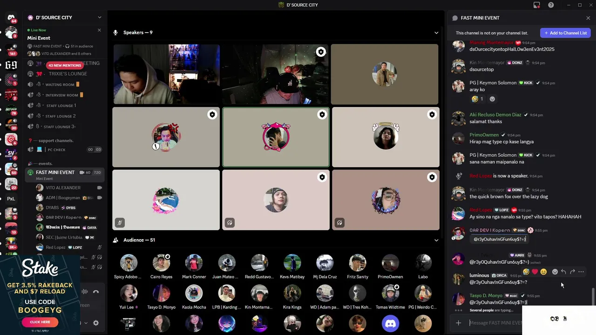
Task: Forward the hovered message
Action: point(572,272)
